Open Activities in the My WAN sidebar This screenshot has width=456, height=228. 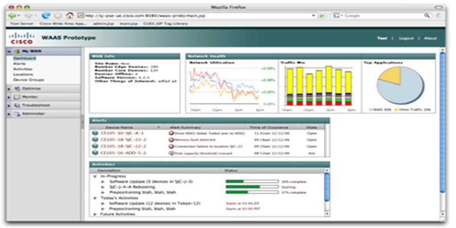23,69
